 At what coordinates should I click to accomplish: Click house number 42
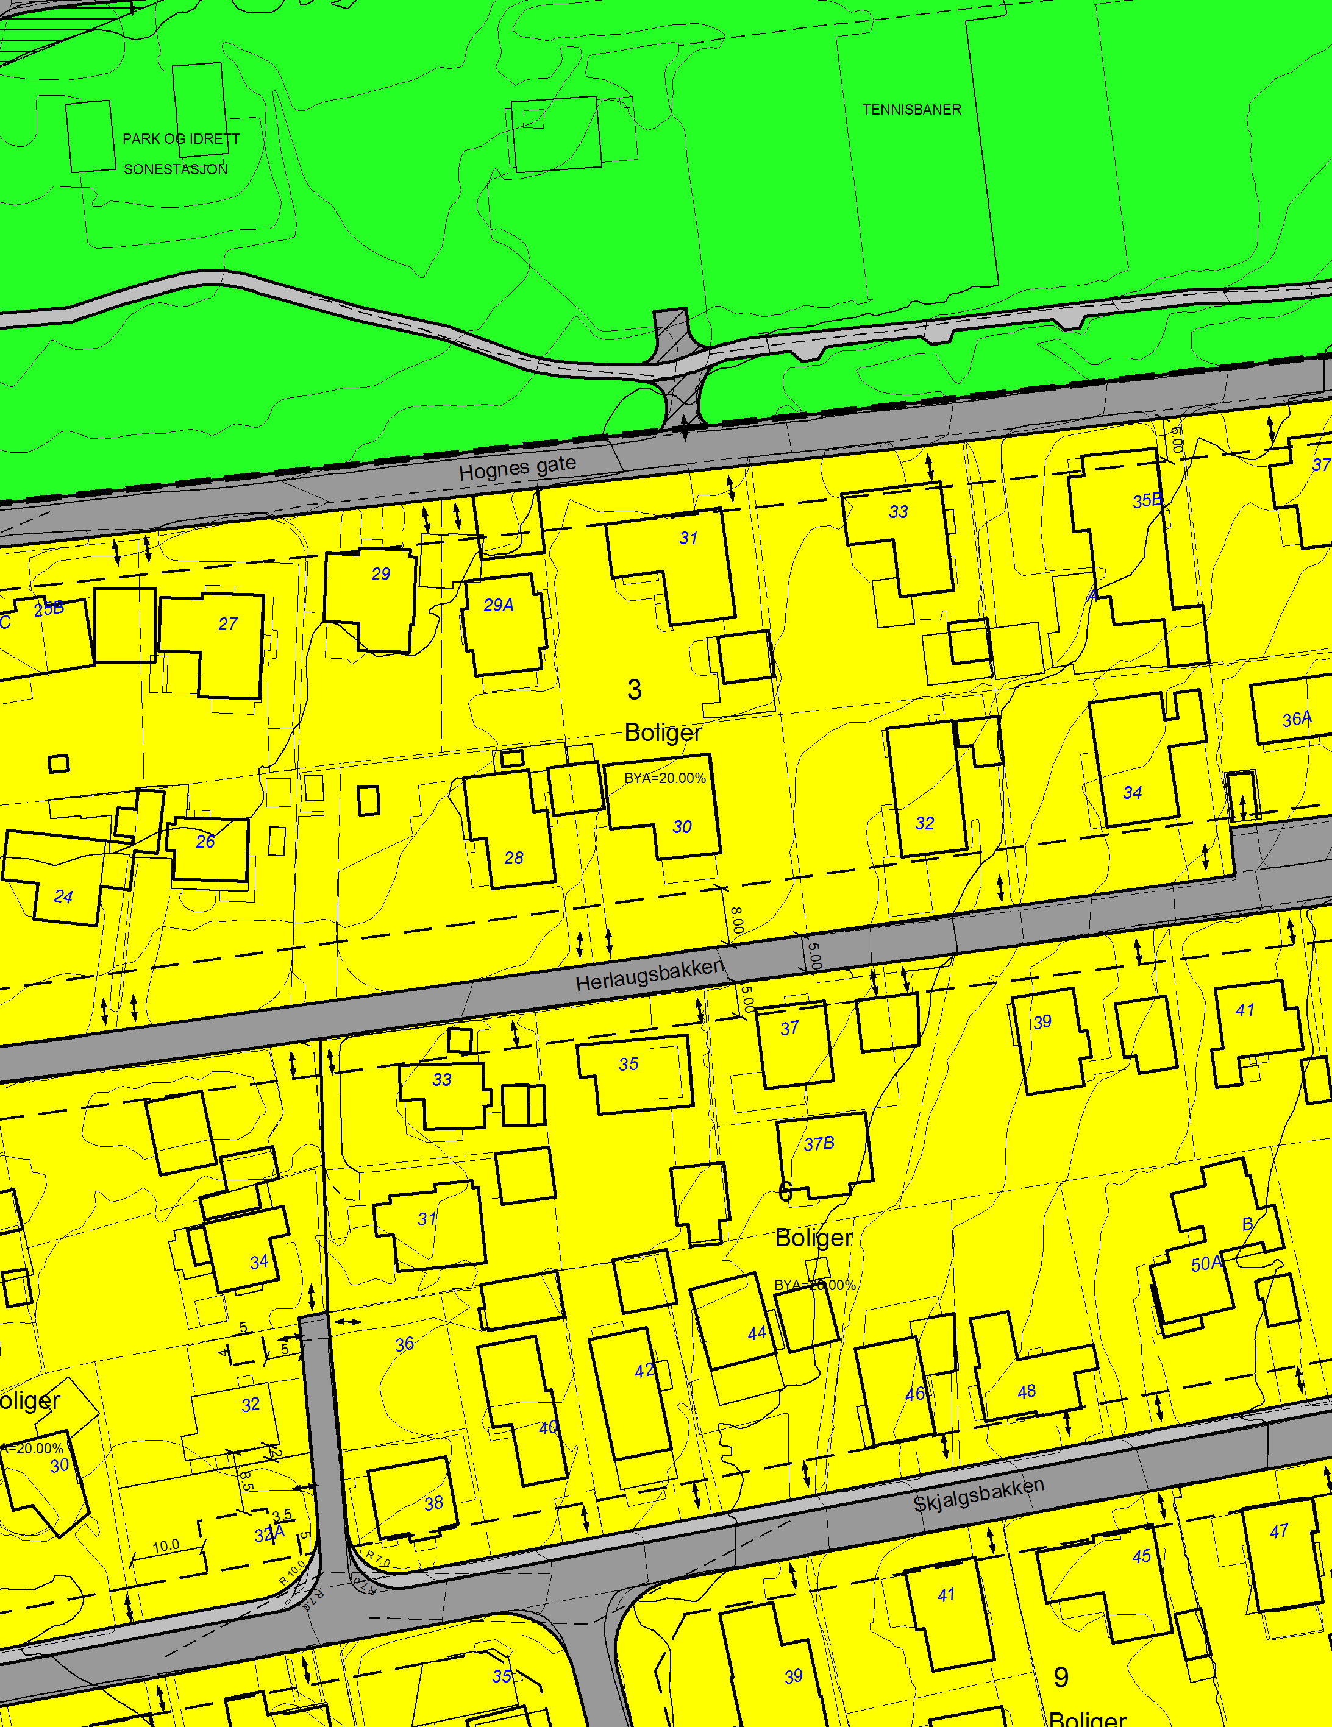(644, 1371)
